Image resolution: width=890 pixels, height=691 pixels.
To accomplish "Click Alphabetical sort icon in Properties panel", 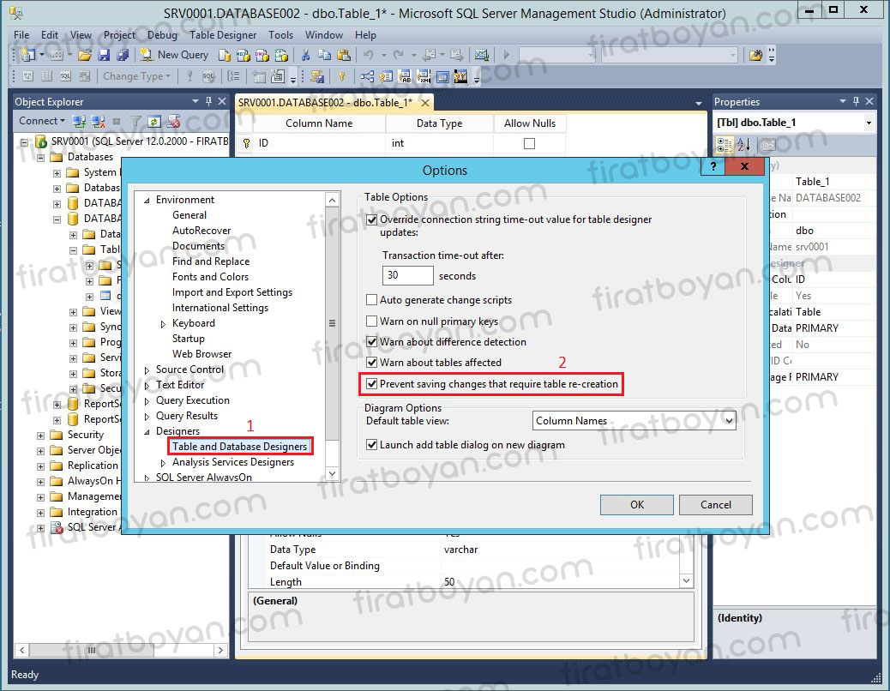I will [743, 144].
